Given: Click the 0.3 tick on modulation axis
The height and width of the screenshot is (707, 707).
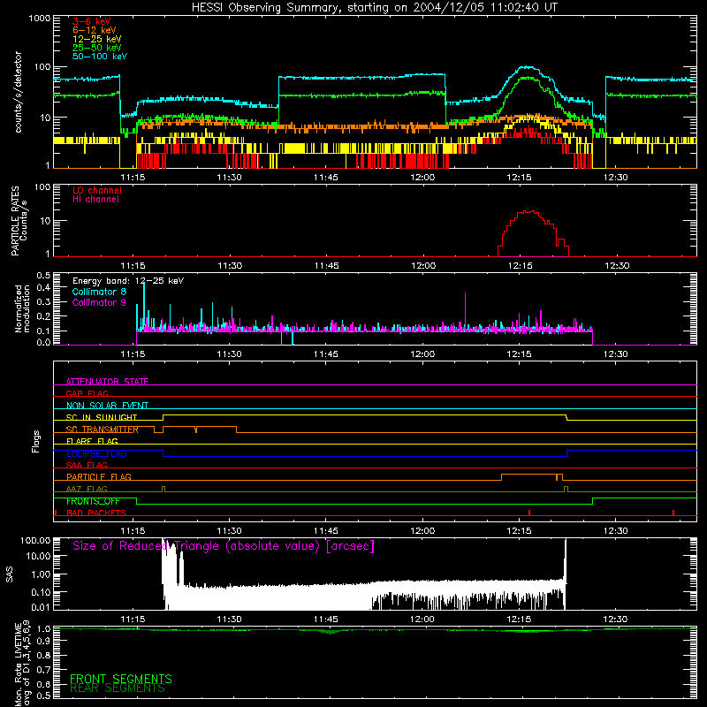Looking at the screenshot, I should coord(43,301).
